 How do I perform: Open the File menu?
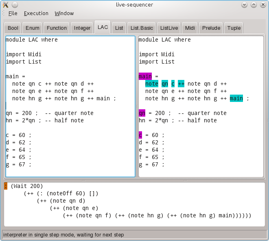click(x=13, y=13)
